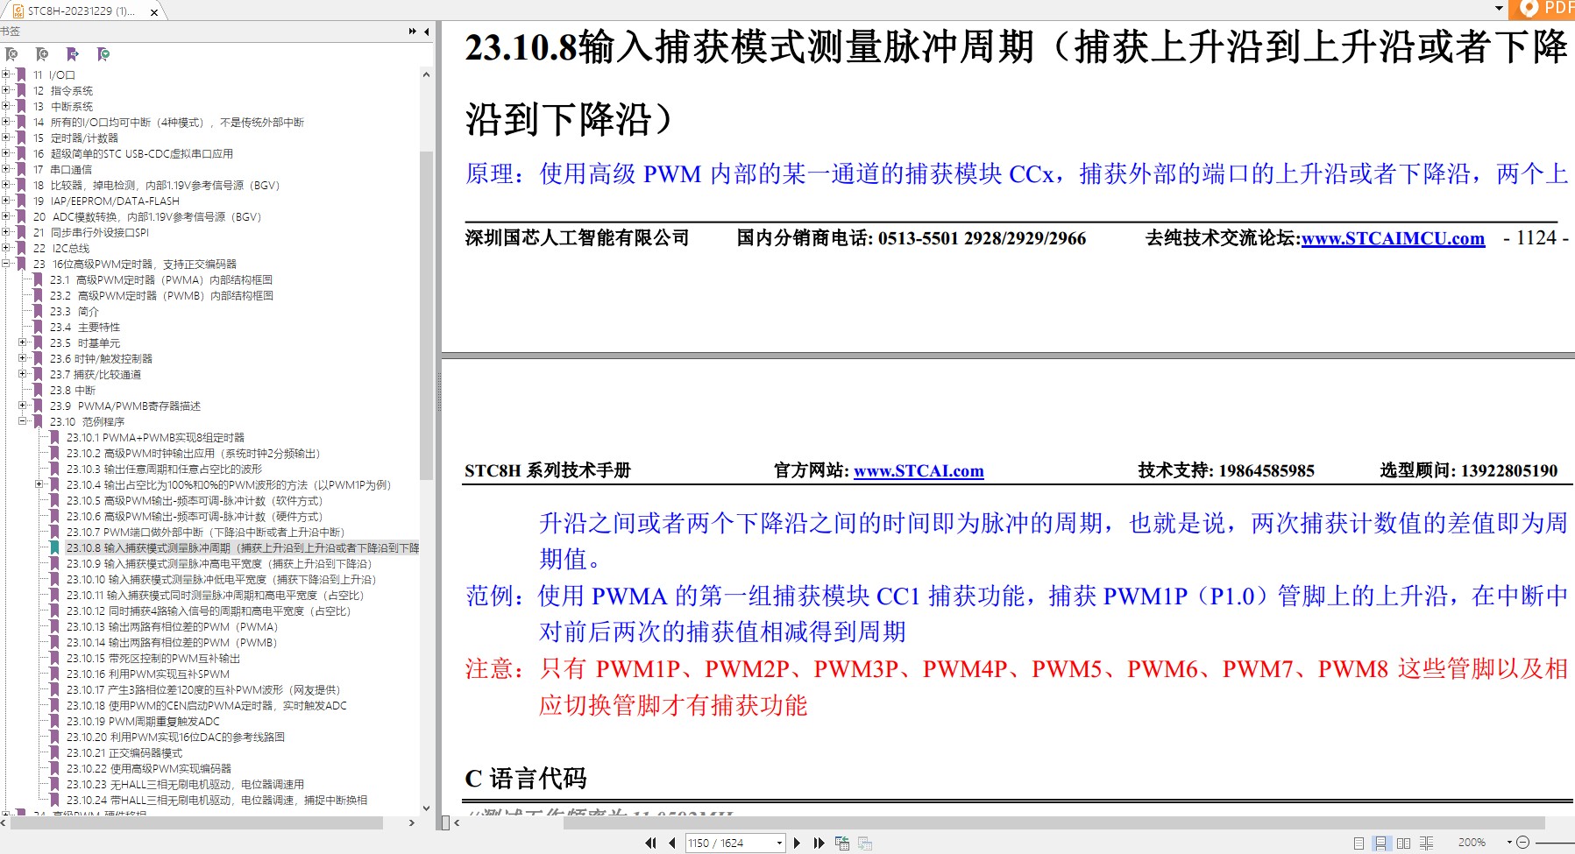1575x854 pixels.
Task: Click the bookmark panel scroll-down arrow
Action: [426, 808]
